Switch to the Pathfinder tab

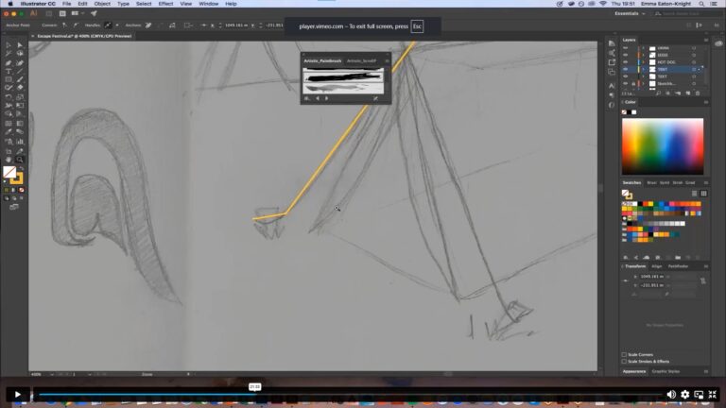[678, 266]
